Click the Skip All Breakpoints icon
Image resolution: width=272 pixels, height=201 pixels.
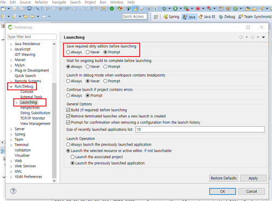pyautogui.click(x=38, y=9)
